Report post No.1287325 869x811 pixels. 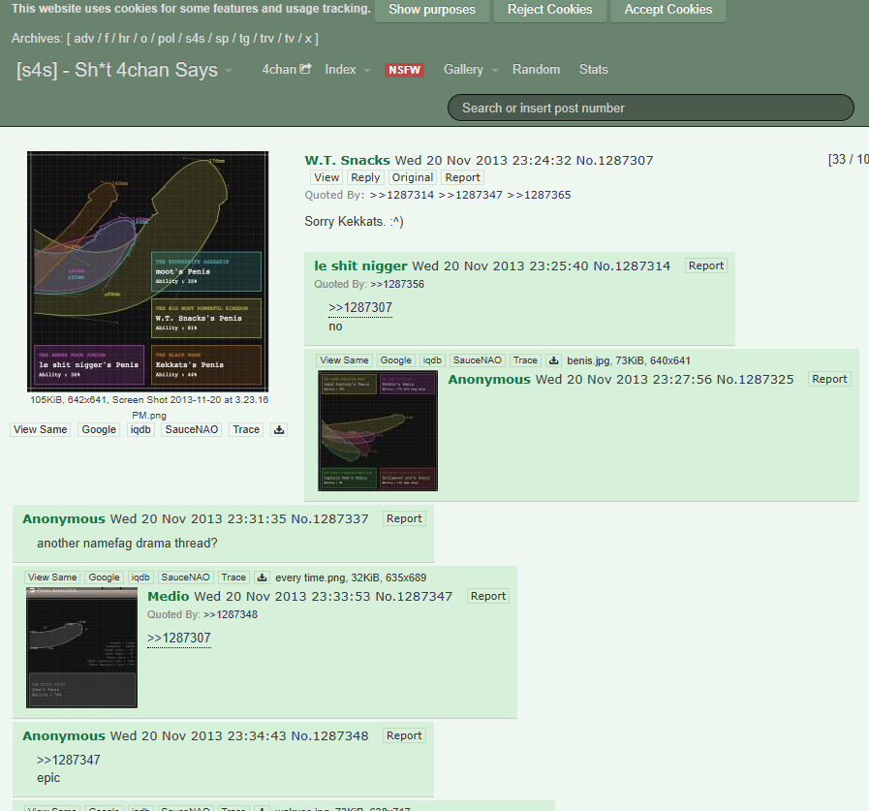pos(829,379)
